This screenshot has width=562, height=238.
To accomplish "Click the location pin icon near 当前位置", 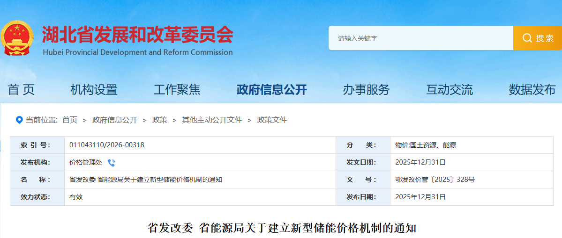I will click(19, 120).
